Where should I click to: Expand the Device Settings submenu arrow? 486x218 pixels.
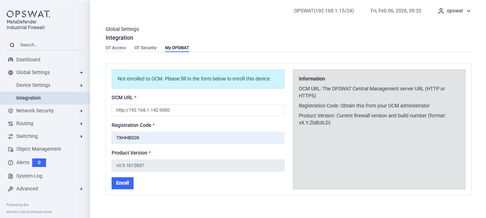tap(81, 85)
